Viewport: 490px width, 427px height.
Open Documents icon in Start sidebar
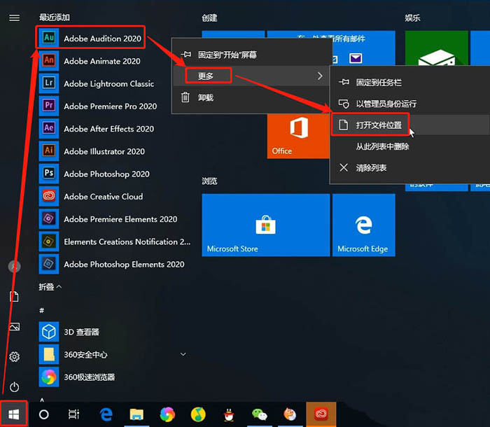pos(15,296)
